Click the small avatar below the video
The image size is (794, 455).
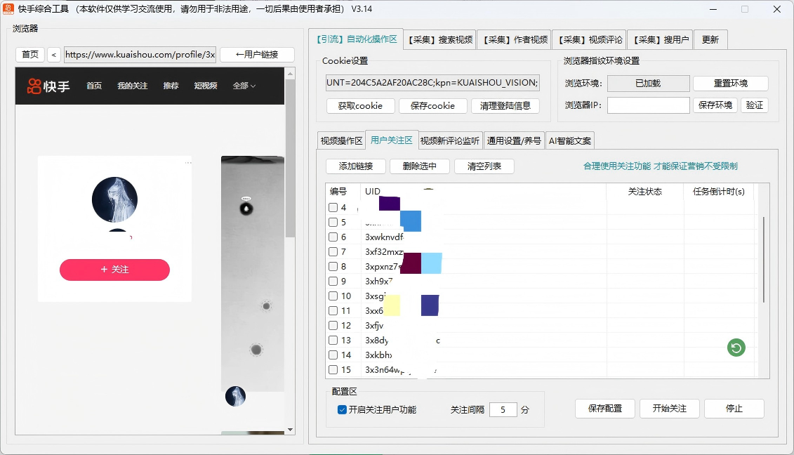235,396
